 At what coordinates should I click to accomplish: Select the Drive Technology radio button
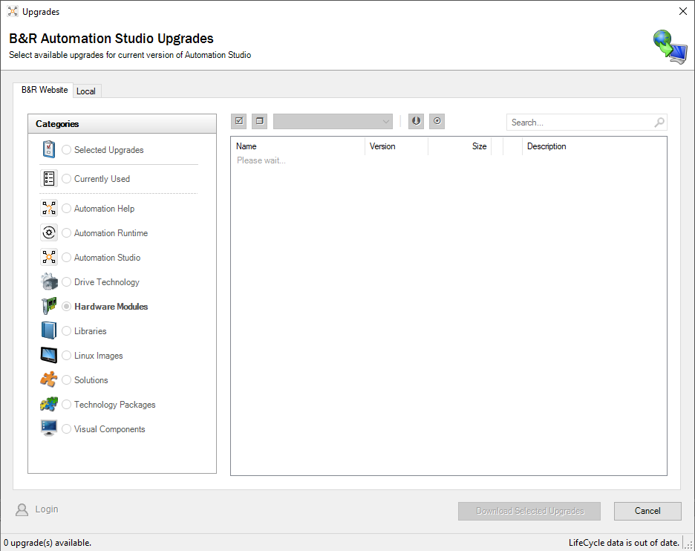67,282
